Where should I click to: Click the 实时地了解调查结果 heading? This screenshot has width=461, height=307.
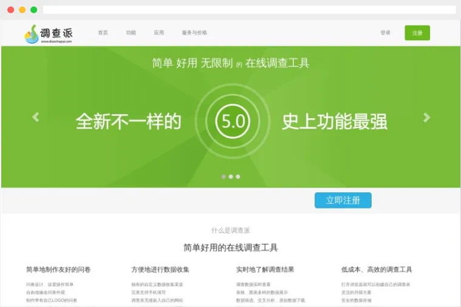[265, 269]
